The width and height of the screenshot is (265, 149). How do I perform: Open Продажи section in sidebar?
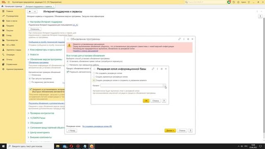click(x=10, y=26)
